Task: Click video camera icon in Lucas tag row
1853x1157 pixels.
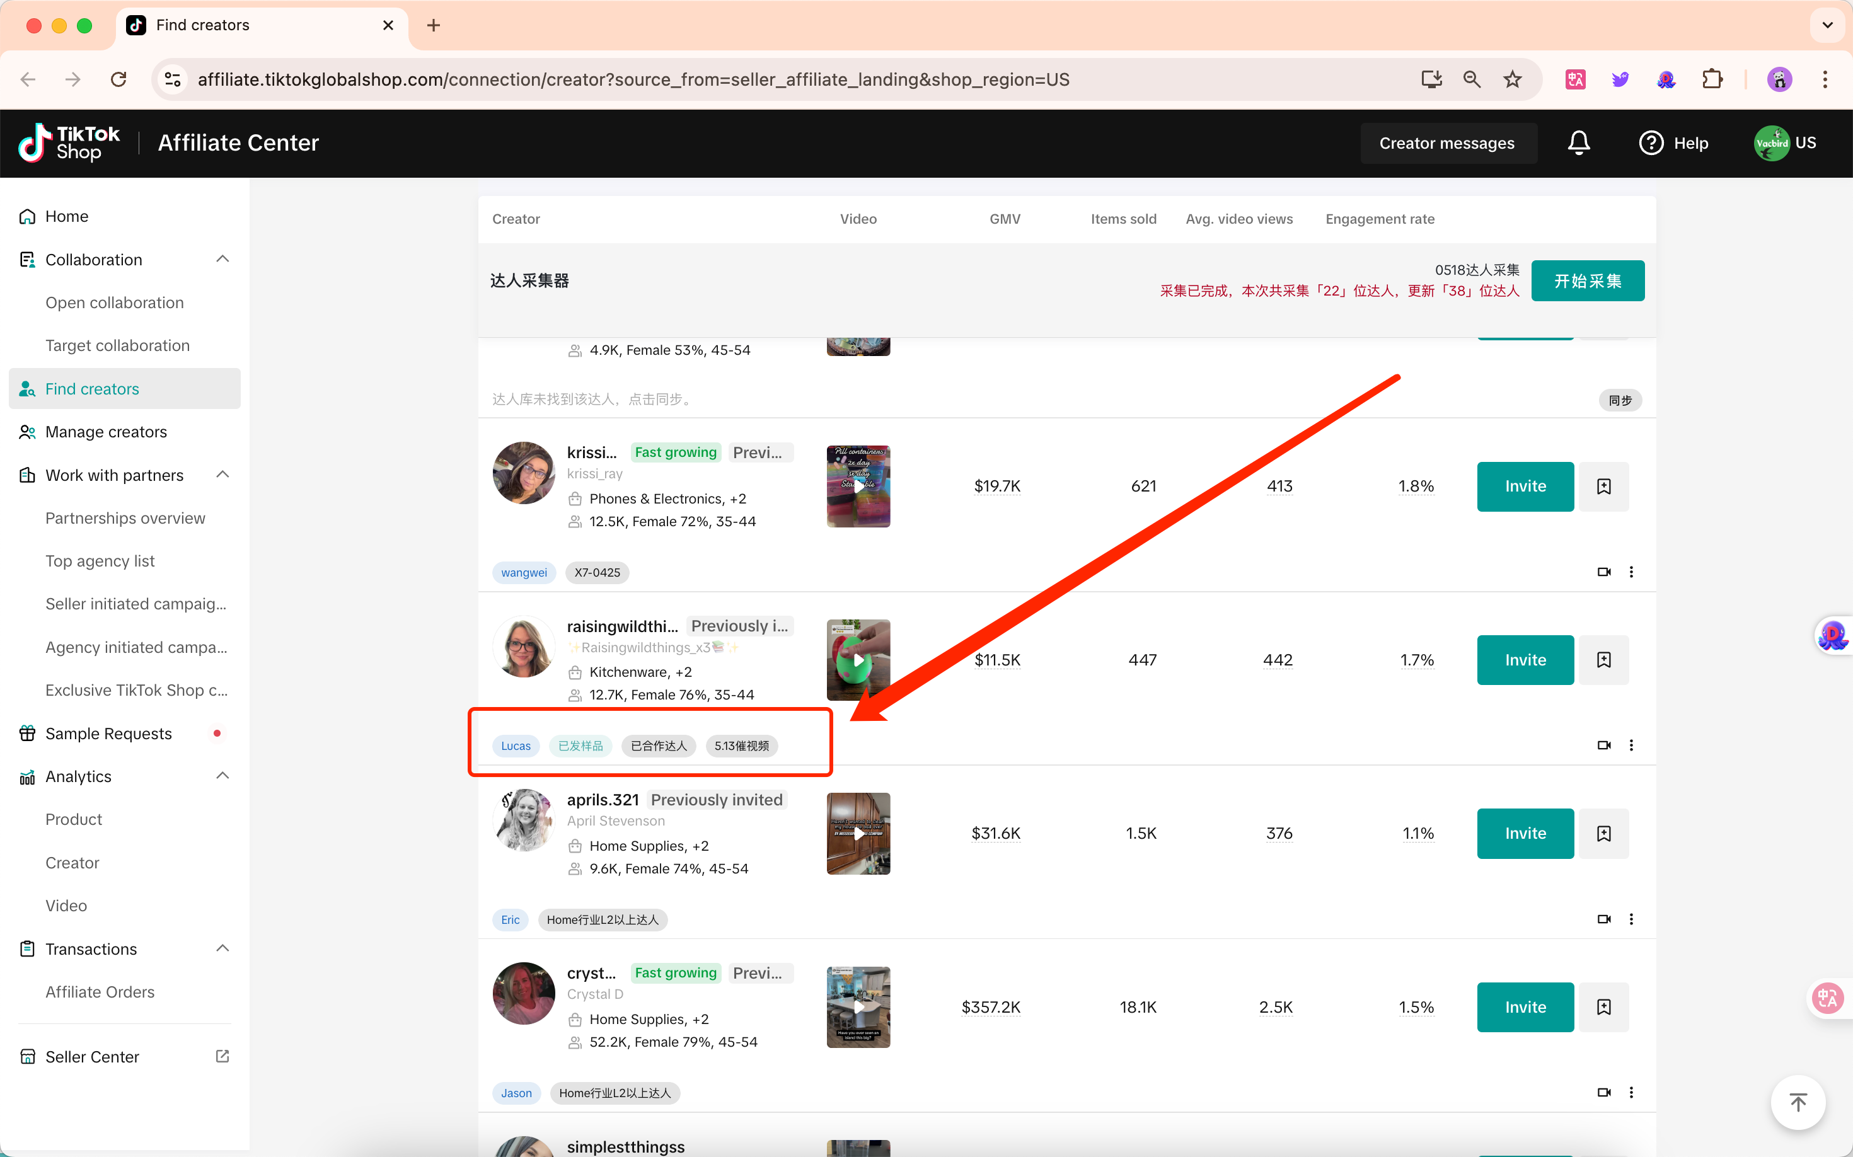Action: (1604, 745)
